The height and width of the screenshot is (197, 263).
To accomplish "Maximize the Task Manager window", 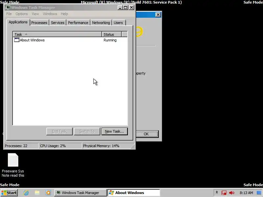I will coord(125,8).
